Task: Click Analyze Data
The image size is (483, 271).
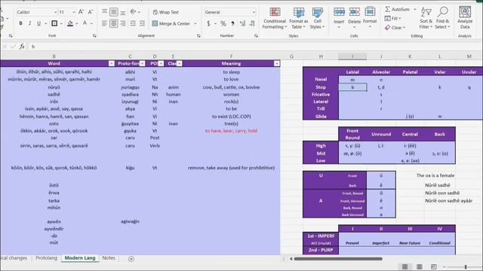Action: (465, 18)
